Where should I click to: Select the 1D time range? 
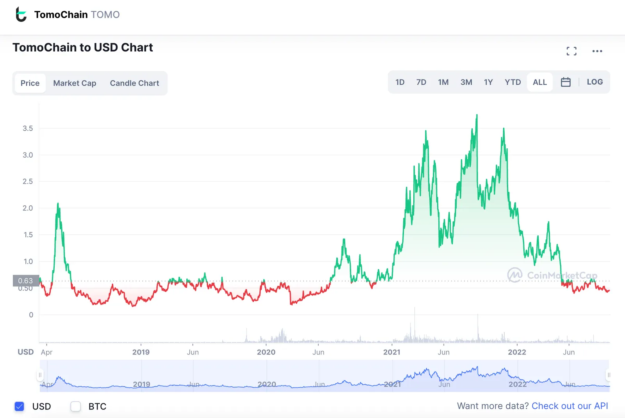click(400, 82)
